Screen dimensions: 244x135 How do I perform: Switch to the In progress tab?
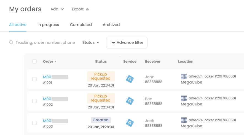coord(48,25)
